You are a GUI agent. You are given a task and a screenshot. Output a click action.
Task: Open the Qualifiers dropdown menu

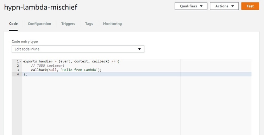pyautogui.click(x=191, y=6)
